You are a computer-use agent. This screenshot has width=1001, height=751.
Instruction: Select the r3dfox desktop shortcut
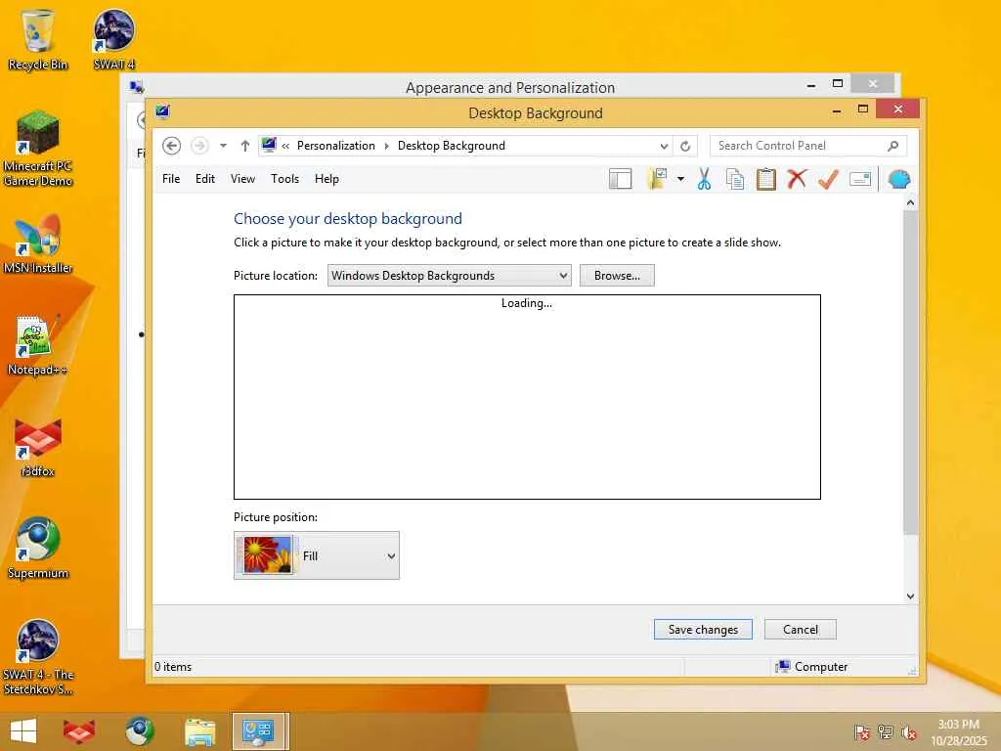point(38,447)
